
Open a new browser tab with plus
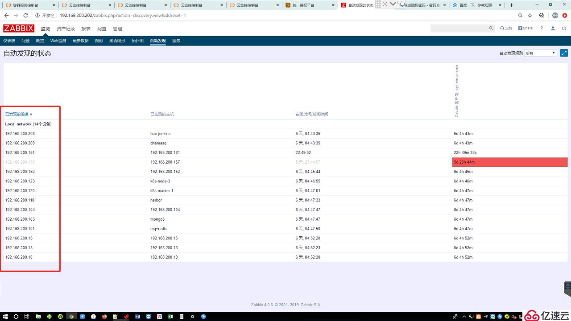click(x=511, y=5)
